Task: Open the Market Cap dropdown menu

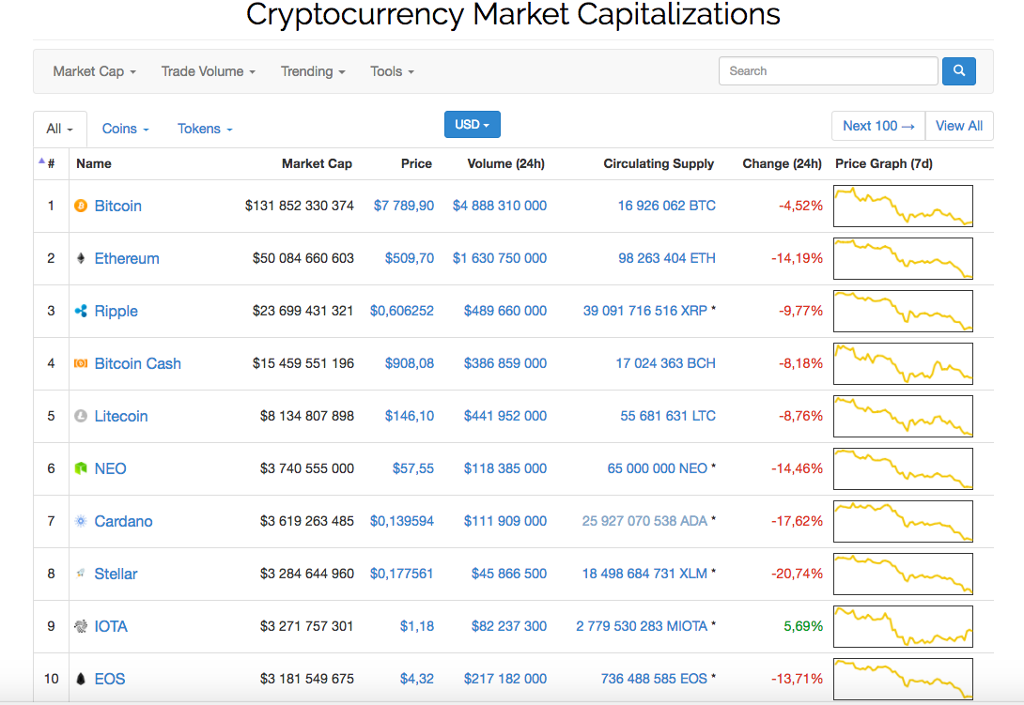Action: 94,71
